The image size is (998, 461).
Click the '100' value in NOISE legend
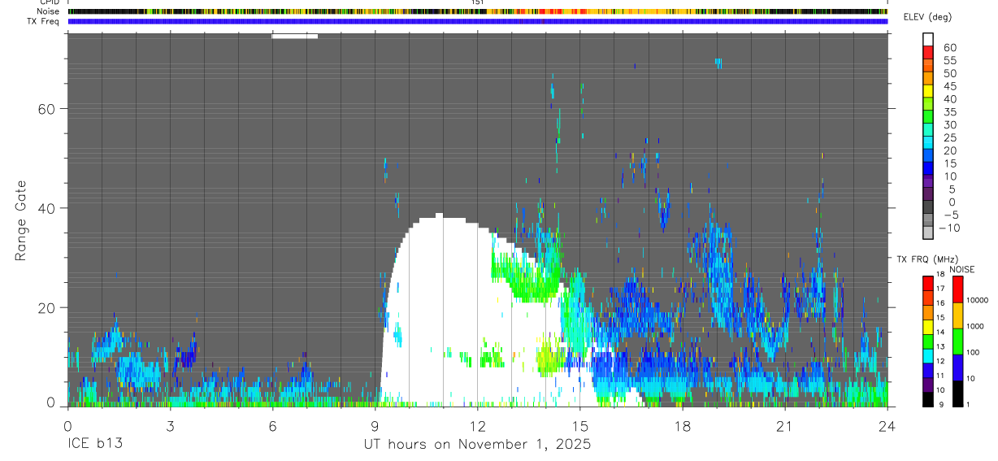(x=973, y=352)
